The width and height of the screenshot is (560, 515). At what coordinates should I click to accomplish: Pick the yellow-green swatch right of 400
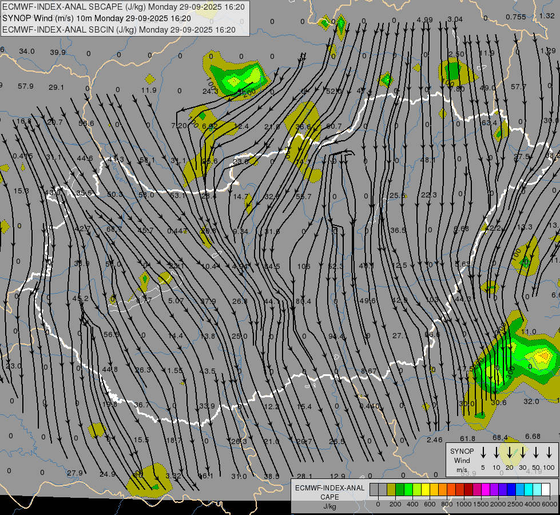click(417, 490)
